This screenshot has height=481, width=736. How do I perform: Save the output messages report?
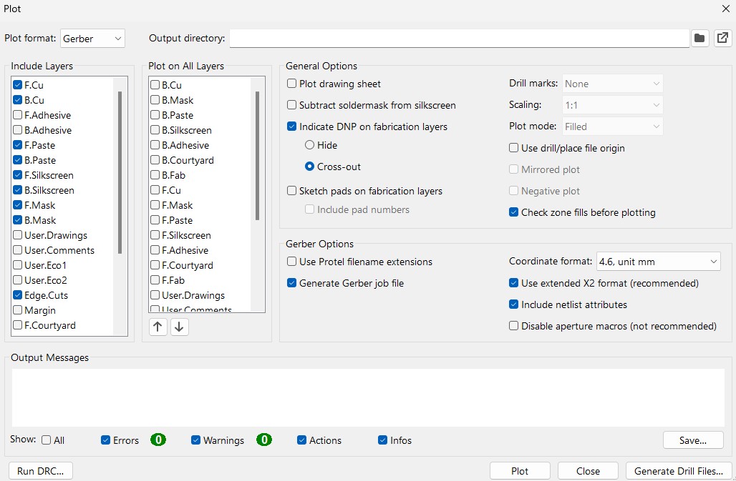point(692,440)
